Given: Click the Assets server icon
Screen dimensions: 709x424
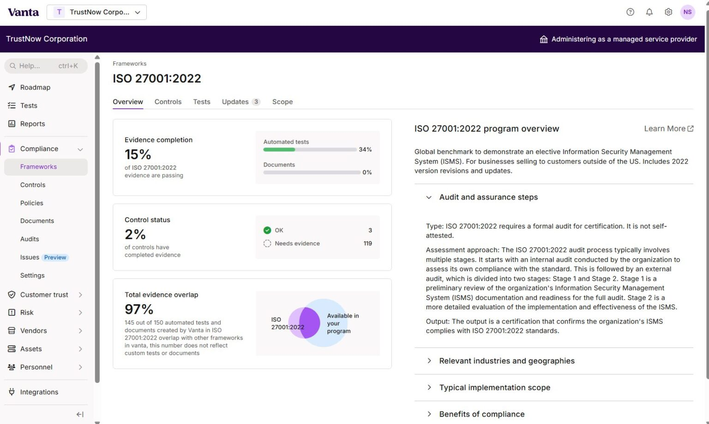Looking at the screenshot, I should [12, 349].
